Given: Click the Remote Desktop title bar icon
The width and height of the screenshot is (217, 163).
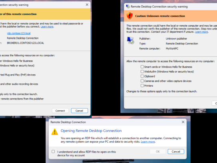Looking at the screenshot, I should [128, 6].
